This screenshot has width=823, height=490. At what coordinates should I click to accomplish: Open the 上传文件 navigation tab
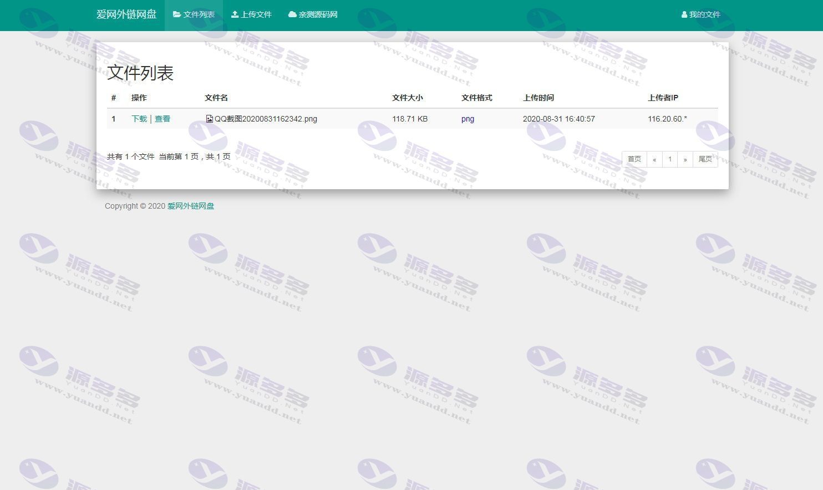(x=251, y=15)
